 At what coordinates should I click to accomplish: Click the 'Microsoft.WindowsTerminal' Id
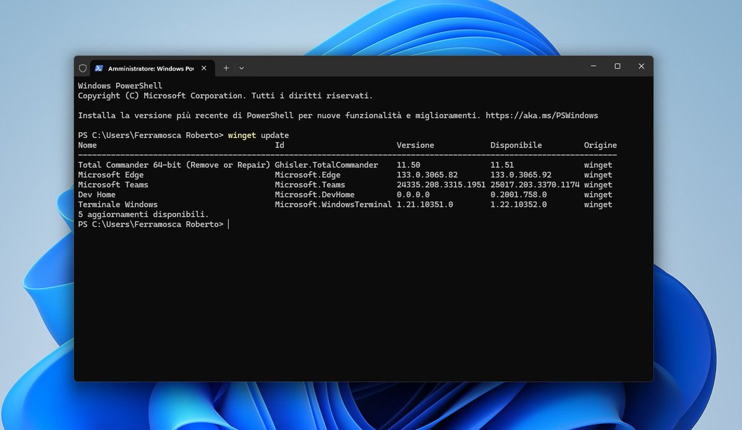pyautogui.click(x=334, y=204)
